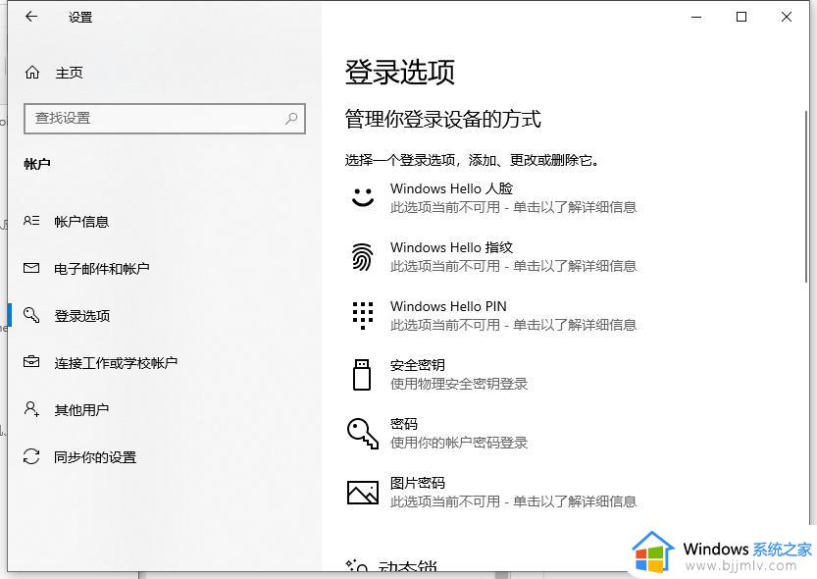Click the add-person icon for 其他用户
Viewport: 817px width, 579px height.
[31, 409]
